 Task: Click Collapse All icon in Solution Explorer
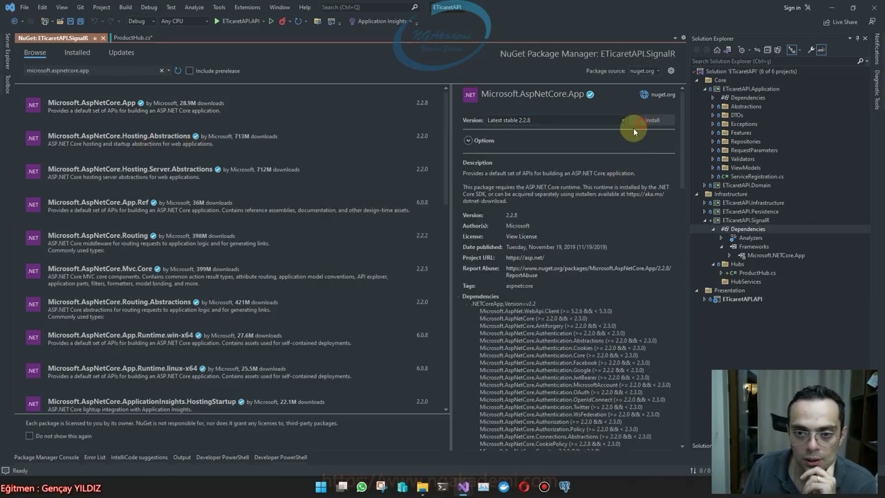click(x=767, y=50)
